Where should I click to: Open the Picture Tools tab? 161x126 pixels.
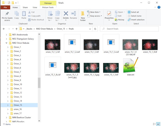(48, 7)
